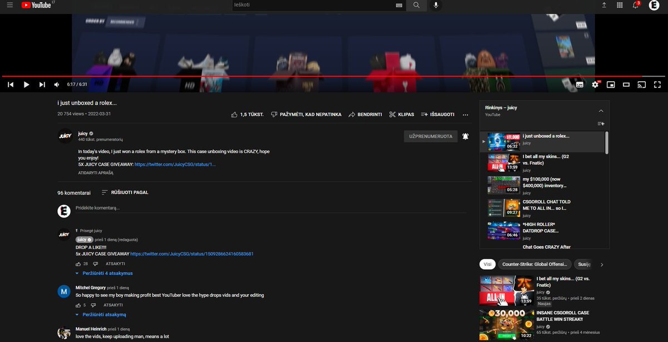Open suggested I bet all my skins thumbnail
The image size is (668, 342).
pyautogui.click(x=507, y=290)
